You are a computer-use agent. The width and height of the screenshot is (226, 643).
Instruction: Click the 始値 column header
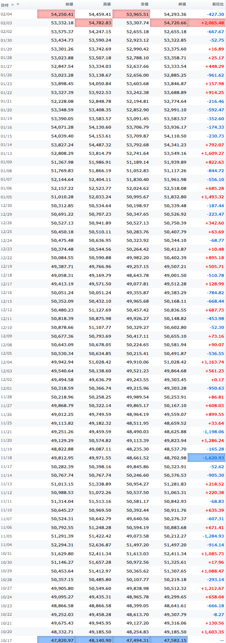69,4
